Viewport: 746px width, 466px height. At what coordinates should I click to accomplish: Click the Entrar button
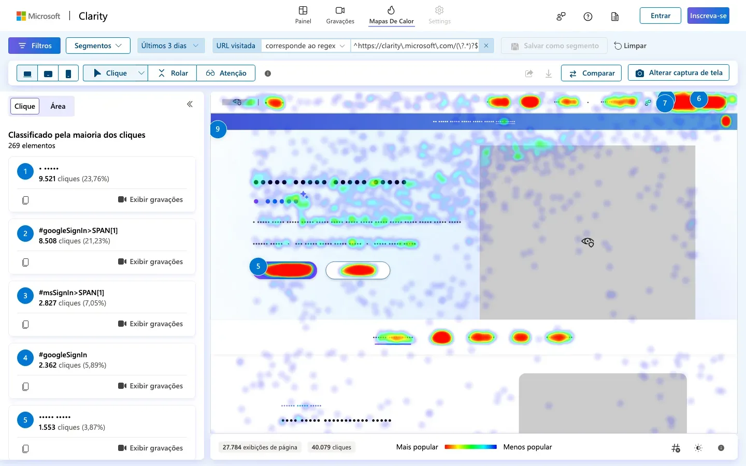click(x=661, y=16)
